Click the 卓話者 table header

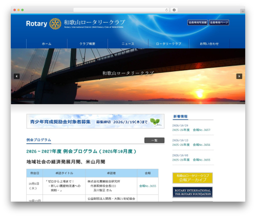[x=111, y=173]
